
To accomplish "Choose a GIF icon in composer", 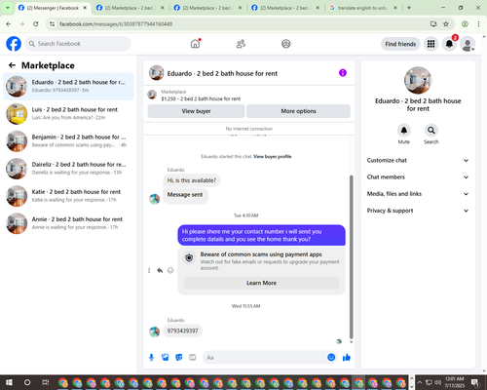I will click(193, 358).
